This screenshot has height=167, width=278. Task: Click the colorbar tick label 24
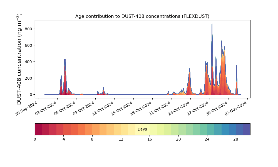pyautogui.click(x=207, y=139)
